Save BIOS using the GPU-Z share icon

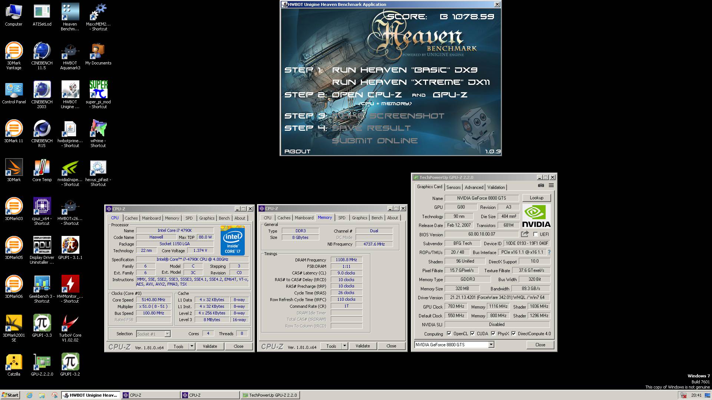pyautogui.click(x=524, y=234)
